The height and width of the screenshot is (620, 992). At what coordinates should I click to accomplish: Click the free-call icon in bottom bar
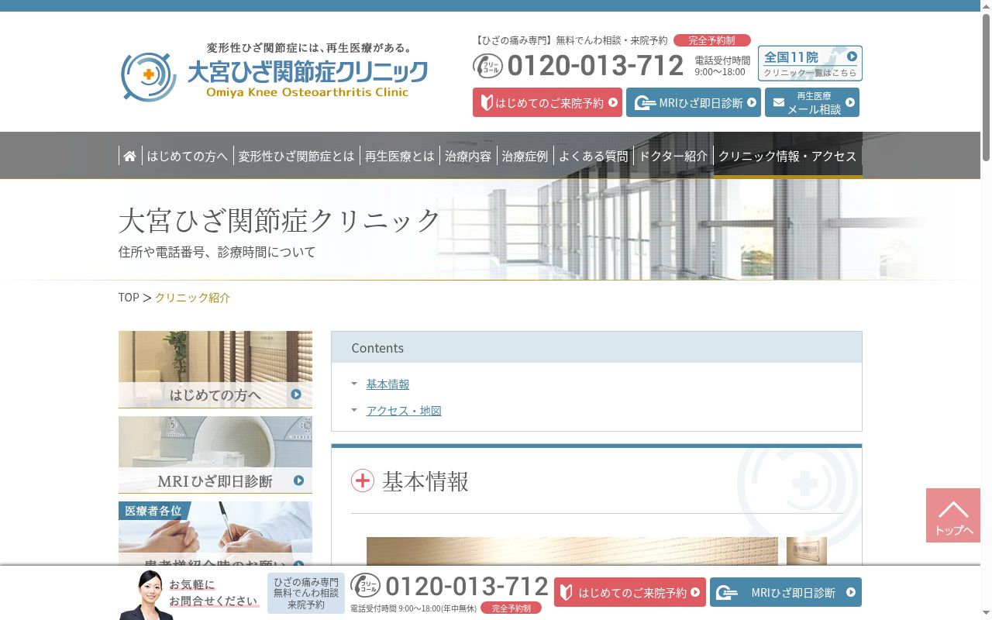[365, 586]
